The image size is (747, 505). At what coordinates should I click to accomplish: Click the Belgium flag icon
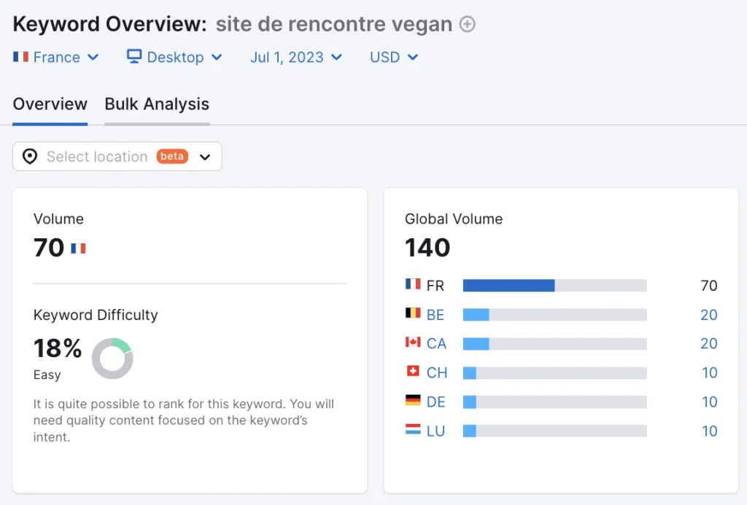click(x=413, y=313)
